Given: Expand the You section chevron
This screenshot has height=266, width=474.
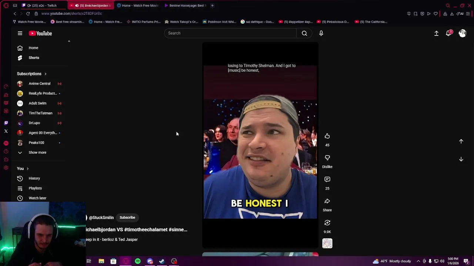Looking at the screenshot, I should [x=27, y=169].
